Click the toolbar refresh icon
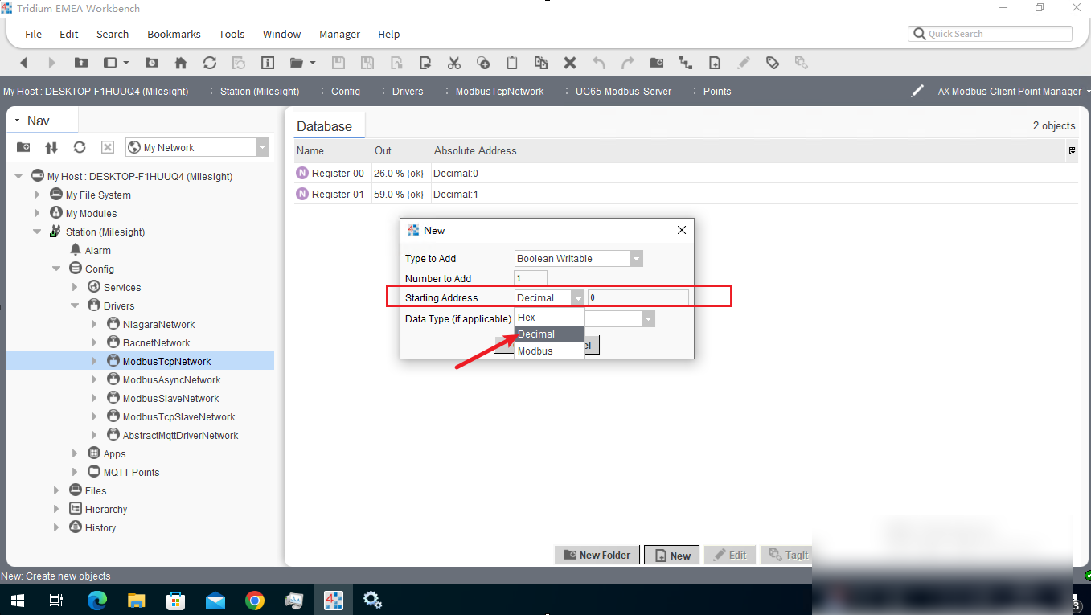 click(210, 63)
